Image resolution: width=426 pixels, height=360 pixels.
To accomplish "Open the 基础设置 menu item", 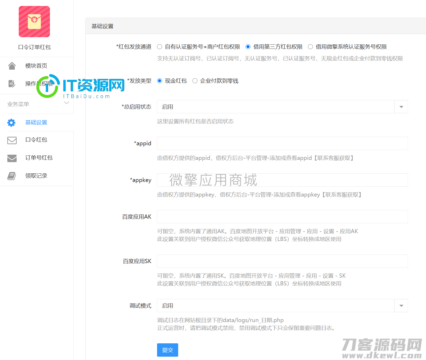I will pos(37,122).
